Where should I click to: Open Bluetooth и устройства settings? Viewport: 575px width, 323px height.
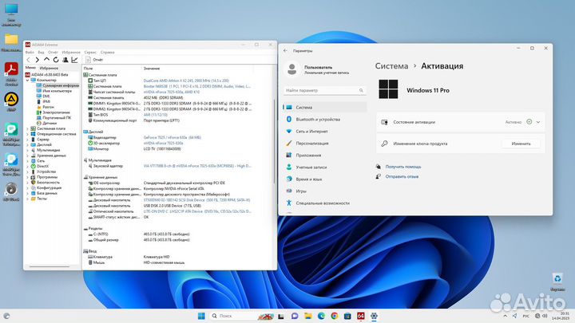[324, 120]
